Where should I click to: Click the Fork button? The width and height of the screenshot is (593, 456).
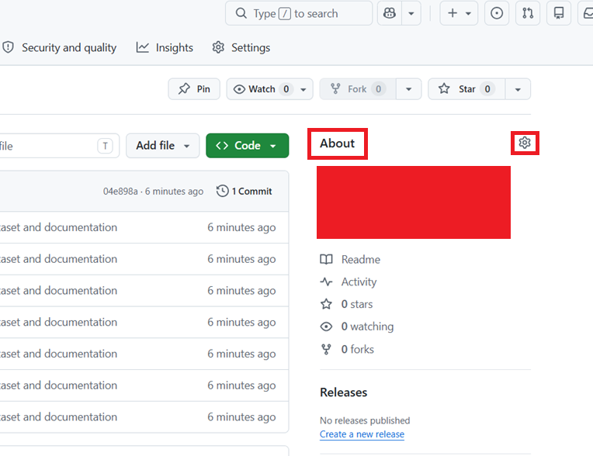pyautogui.click(x=358, y=89)
